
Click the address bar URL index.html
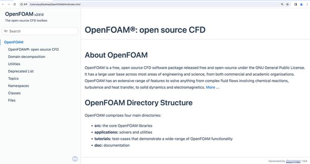(x=55, y=5)
